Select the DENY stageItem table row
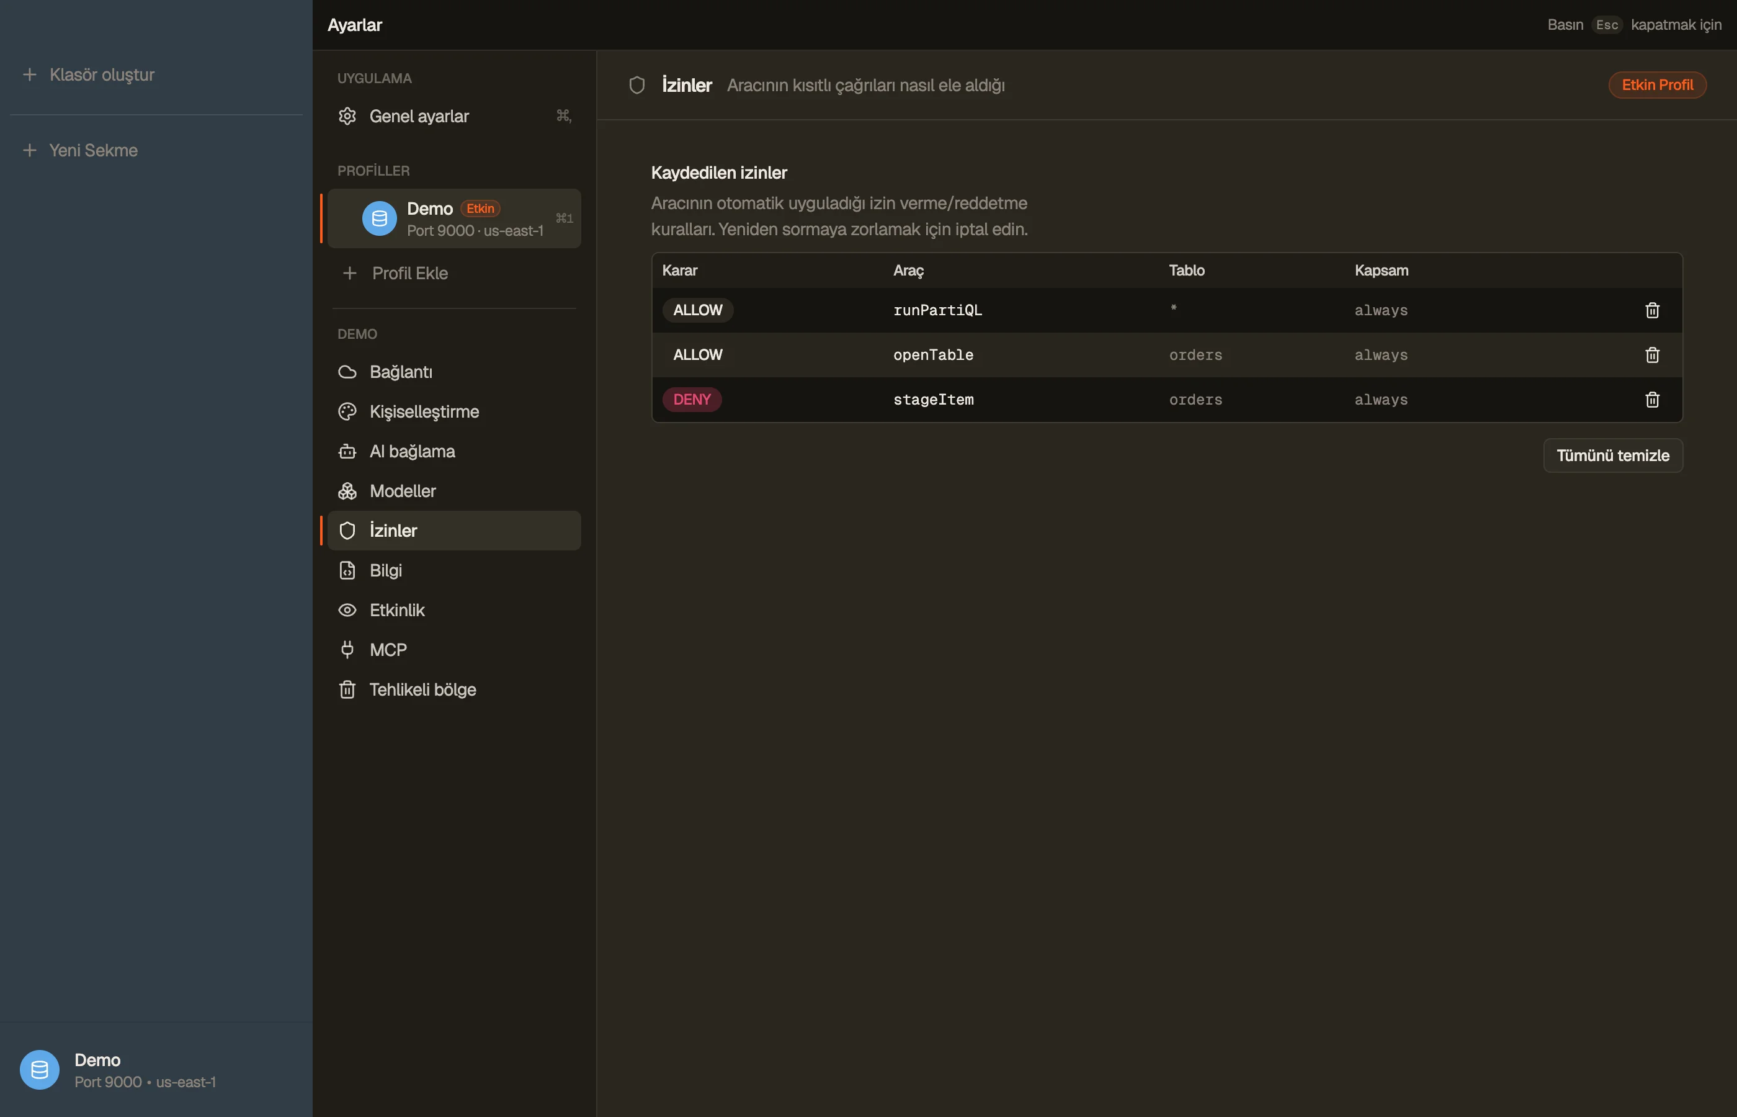 [1166, 400]
